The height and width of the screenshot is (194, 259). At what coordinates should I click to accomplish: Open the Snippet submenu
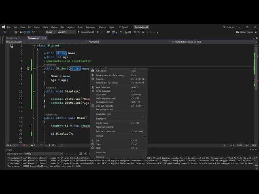coord(119,136)
